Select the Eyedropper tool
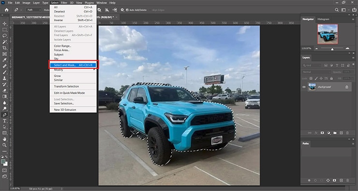Screen dimensions: 358x191 [x=4, y=60]
